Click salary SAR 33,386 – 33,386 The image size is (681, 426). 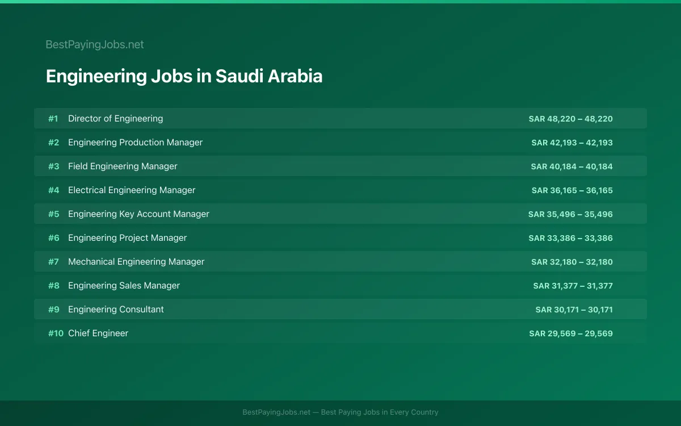571,238
